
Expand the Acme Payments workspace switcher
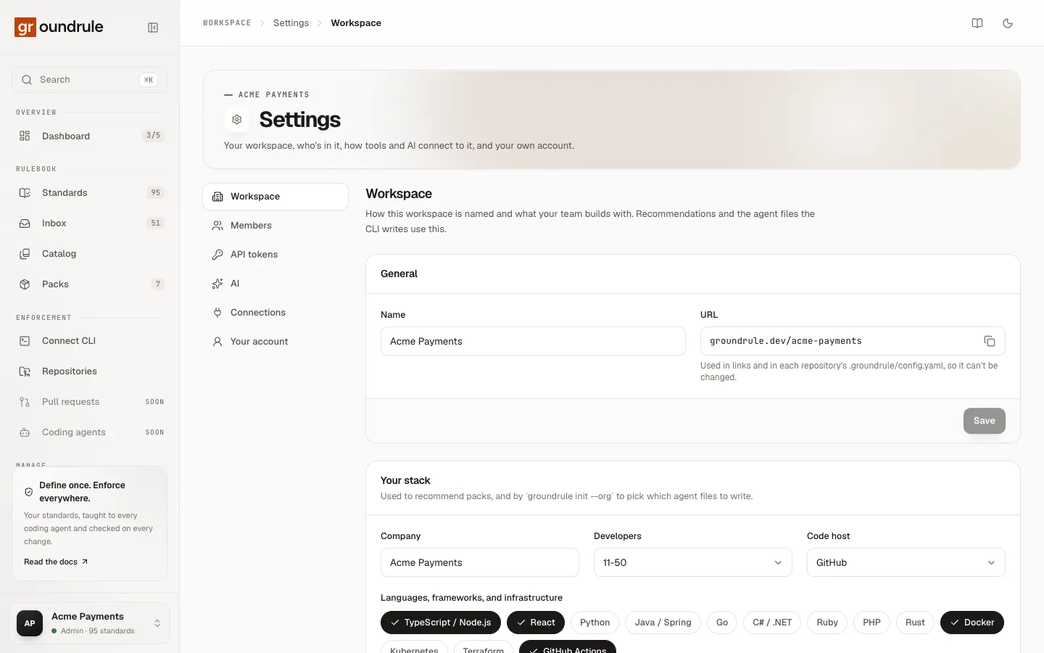tap(90, 623)
